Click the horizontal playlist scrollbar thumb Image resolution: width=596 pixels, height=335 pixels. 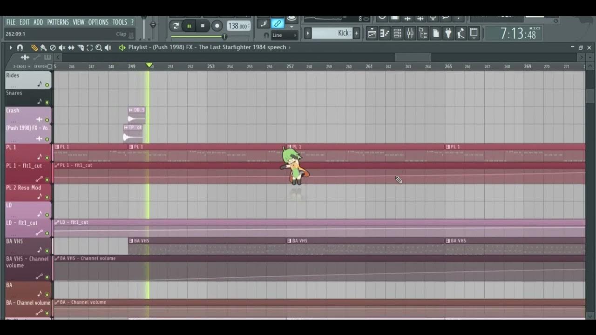413,57
